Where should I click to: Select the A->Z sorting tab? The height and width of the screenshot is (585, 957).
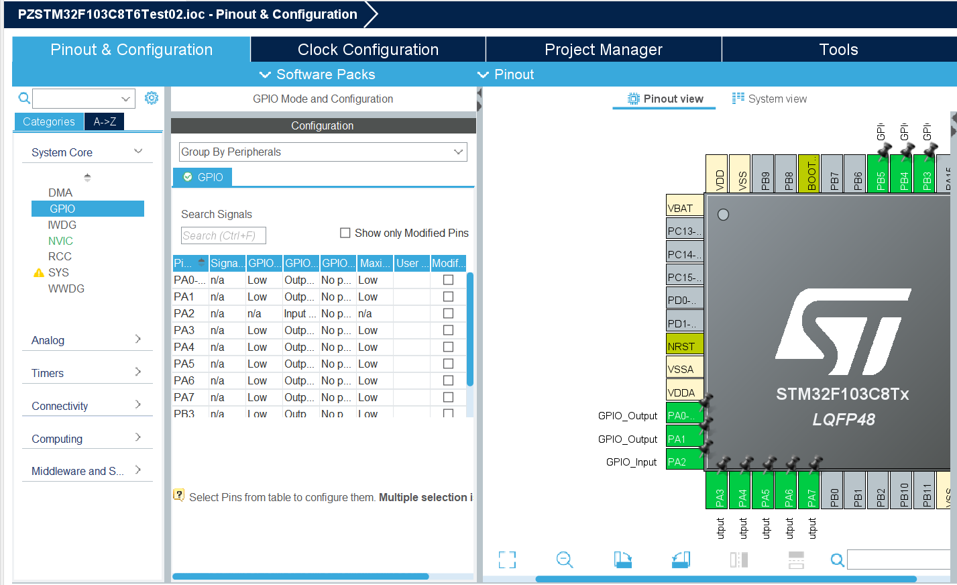pos(105,121)
